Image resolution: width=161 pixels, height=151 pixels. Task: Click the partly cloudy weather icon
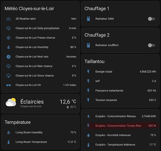point(11,102)
